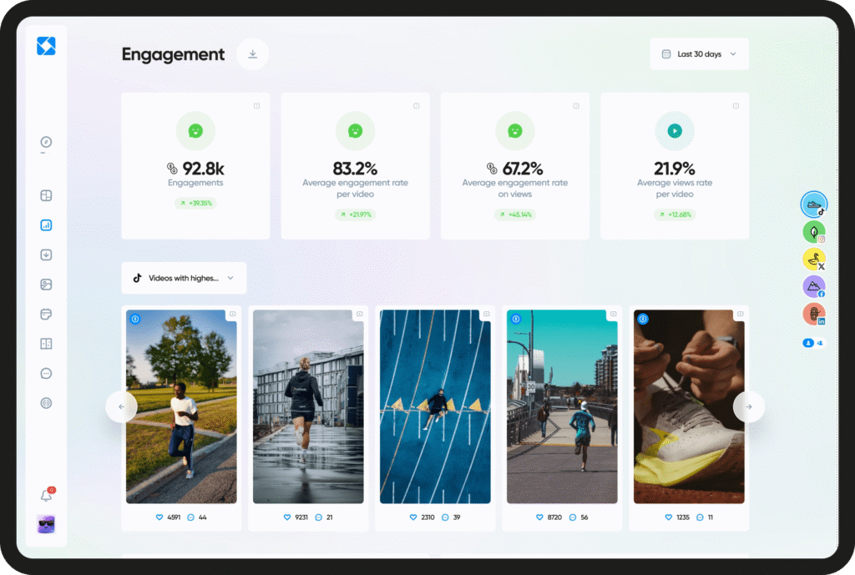Go to next videos with right arrow

749,406
